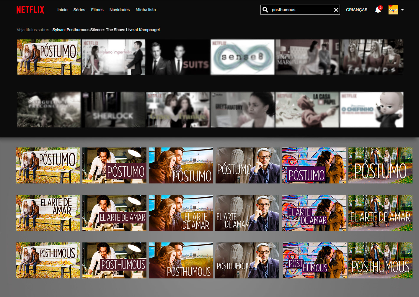Select the Friends thumbnail
The width and height of the screenshot is (419, 297).
tap(372, 57)
